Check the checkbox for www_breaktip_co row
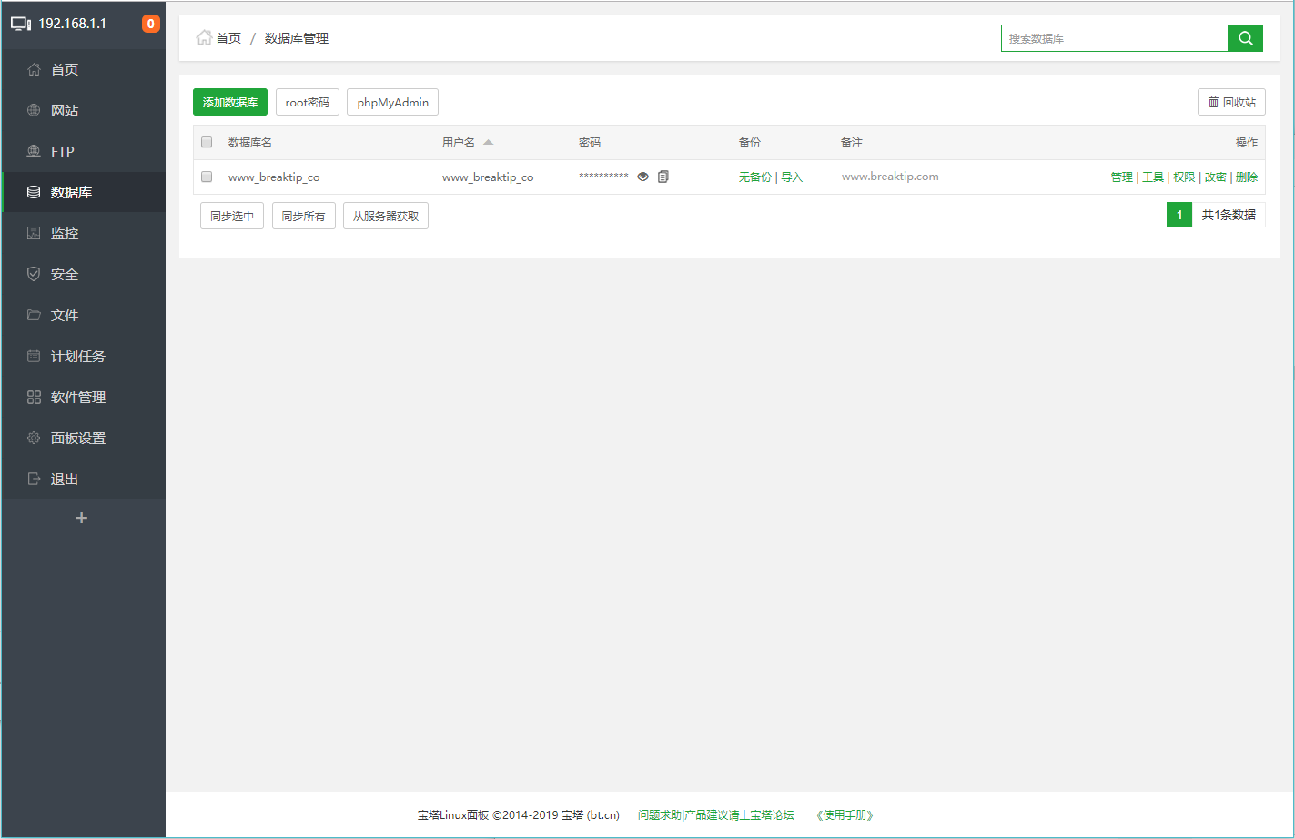The image size is (1295, 839). click(x=207, y=177)
